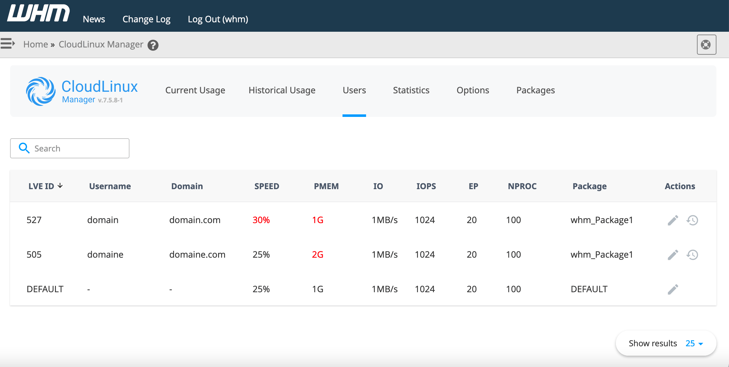
Task: Go to the Packages tab
Action: pyautogui.click(x=535, y=90)
